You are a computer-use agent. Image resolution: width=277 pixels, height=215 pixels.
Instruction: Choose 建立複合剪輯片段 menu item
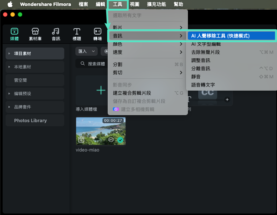pos(147,93)
